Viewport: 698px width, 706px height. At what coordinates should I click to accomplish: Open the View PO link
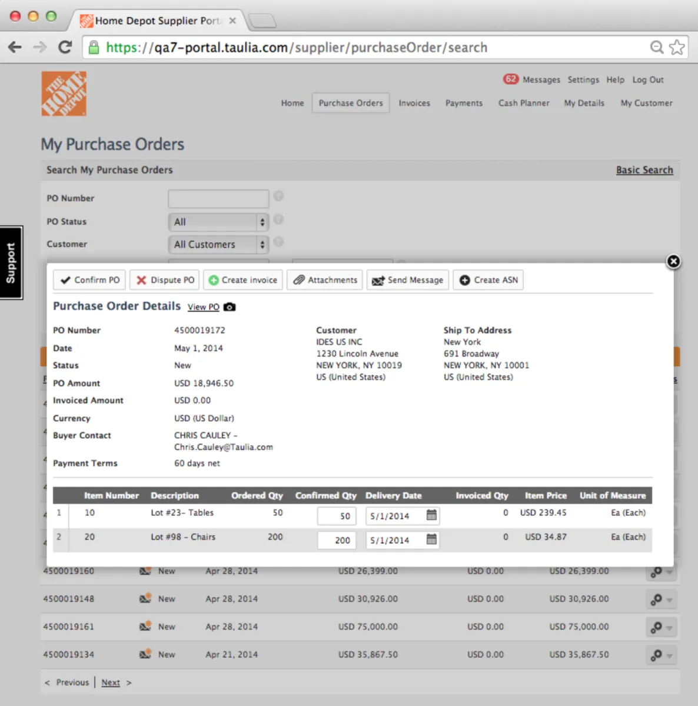(x=204, y=307)
